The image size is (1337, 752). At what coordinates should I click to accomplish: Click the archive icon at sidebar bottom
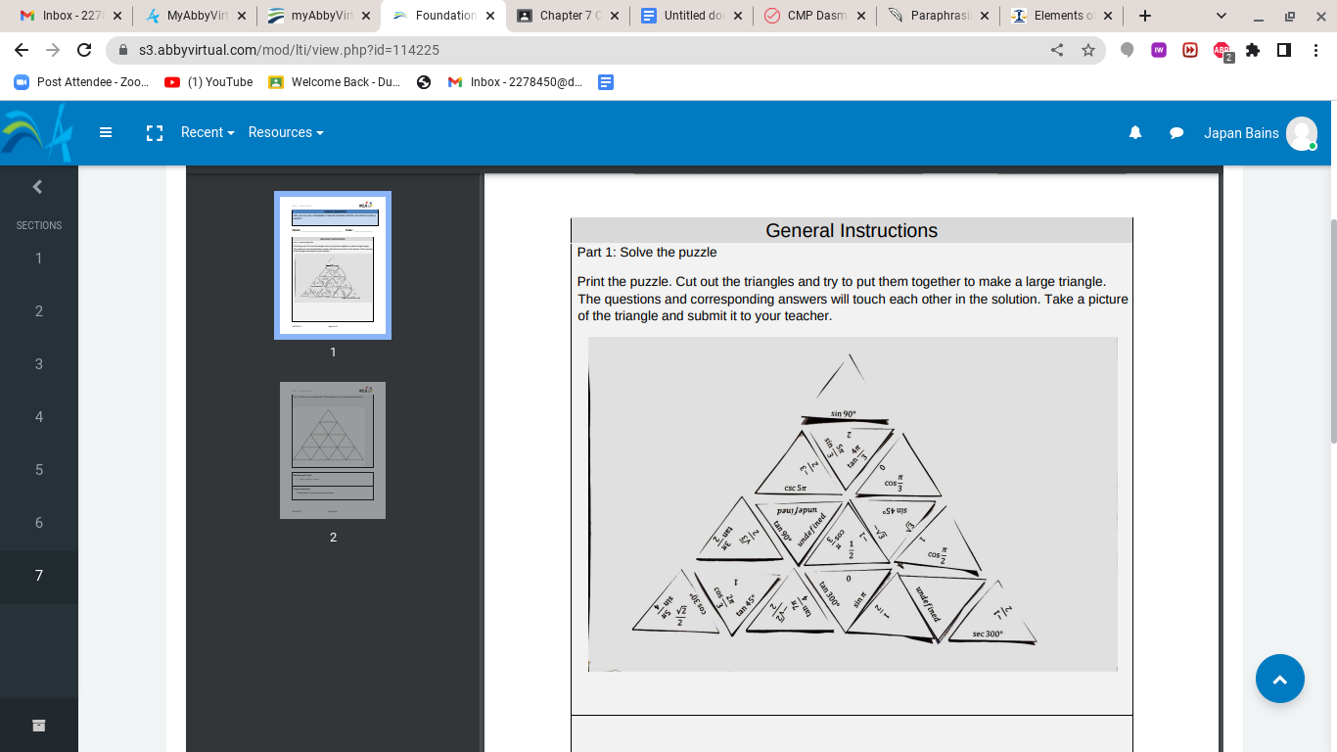click(38, 726)
